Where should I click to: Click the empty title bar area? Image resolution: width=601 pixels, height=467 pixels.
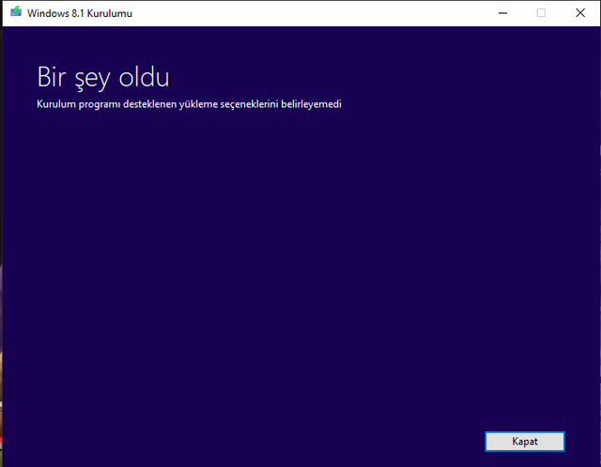pyautogui.click(x=310, y=13)
